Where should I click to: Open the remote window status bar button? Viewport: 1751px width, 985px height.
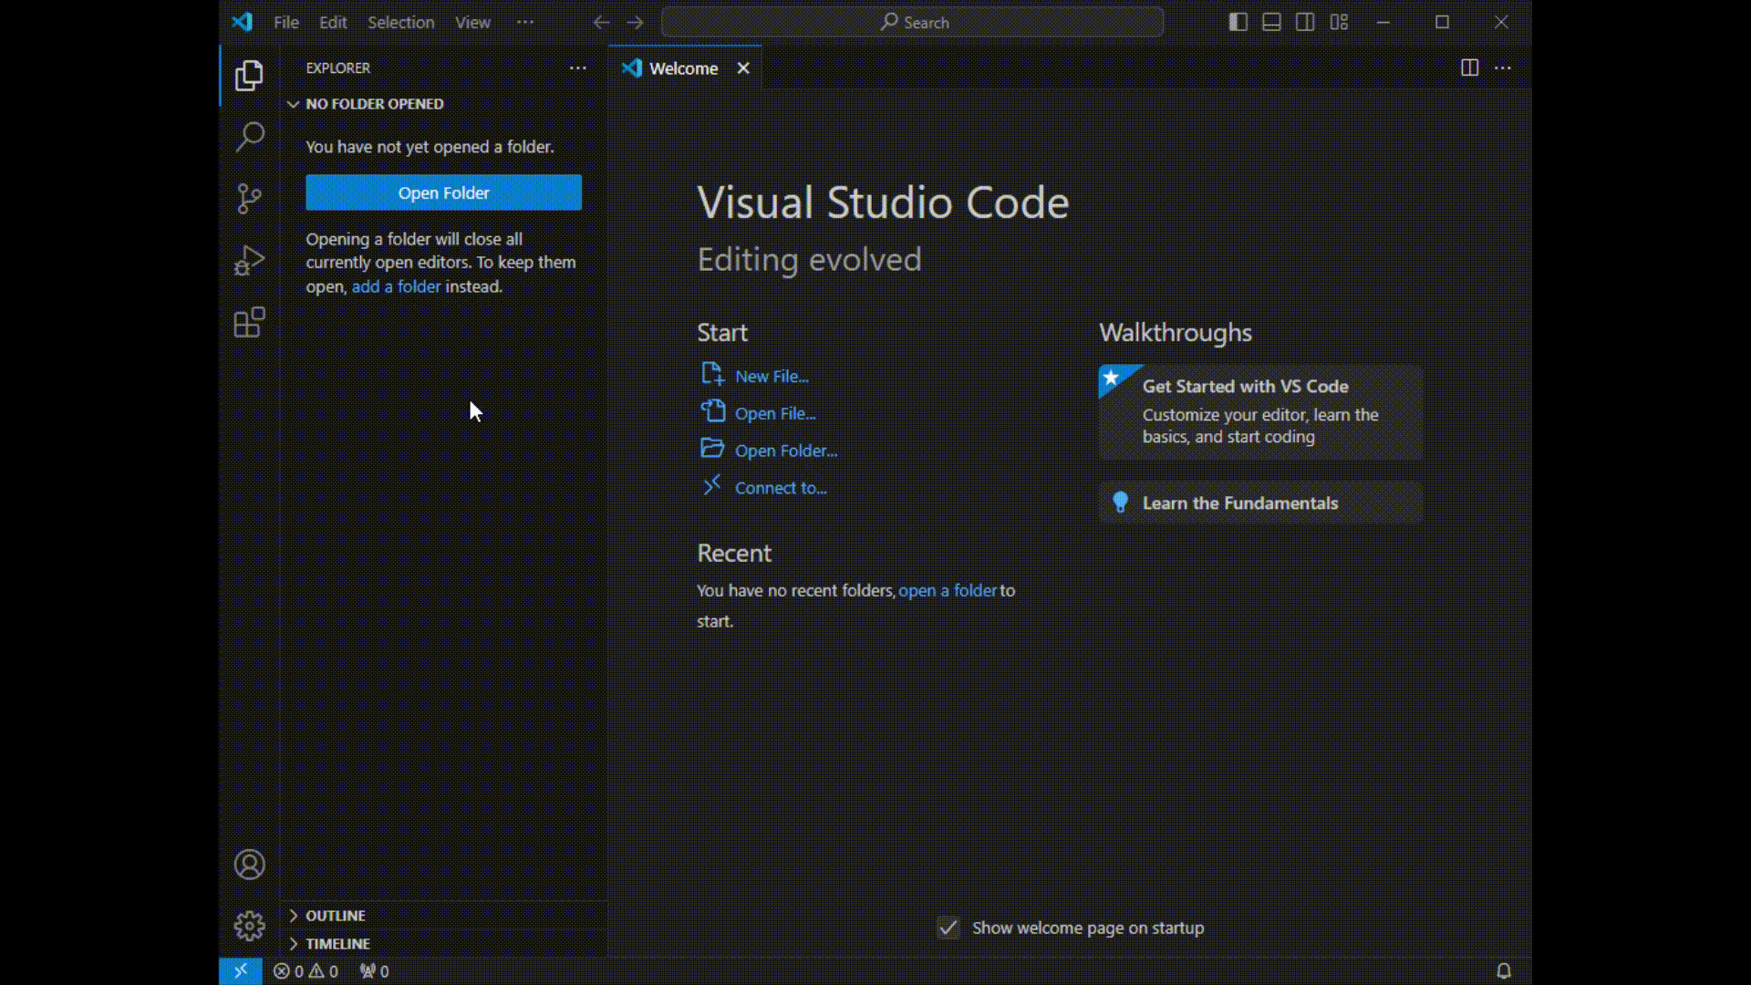pyautogui.click(x=241, y=971)
